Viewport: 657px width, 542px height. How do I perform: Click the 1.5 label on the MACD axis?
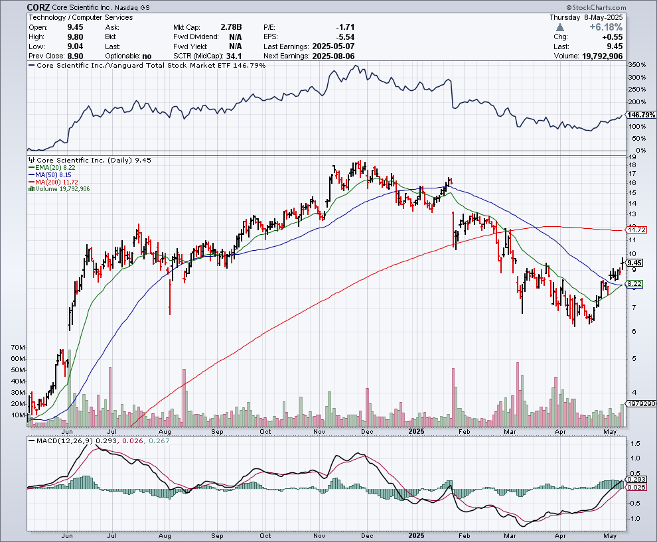point(635,443)
